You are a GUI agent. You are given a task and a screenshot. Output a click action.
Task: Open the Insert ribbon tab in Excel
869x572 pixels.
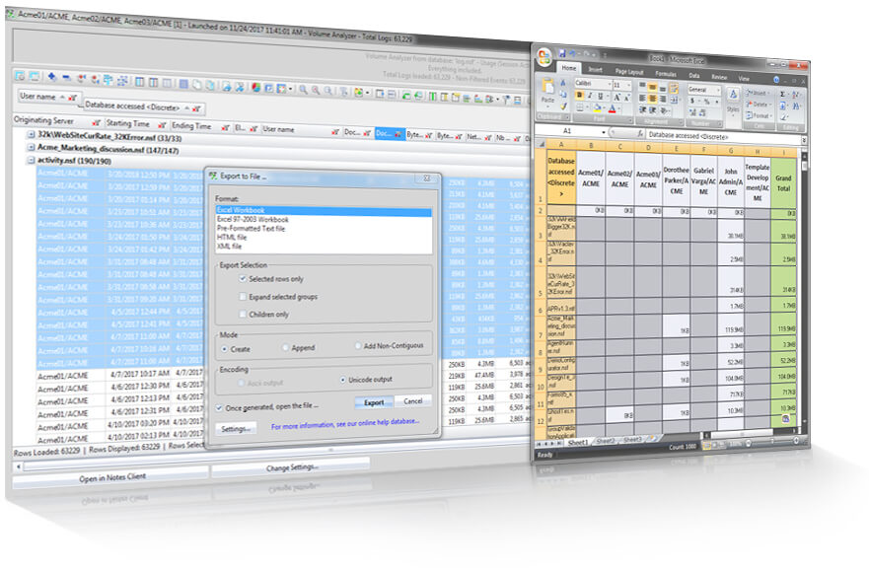595,69
